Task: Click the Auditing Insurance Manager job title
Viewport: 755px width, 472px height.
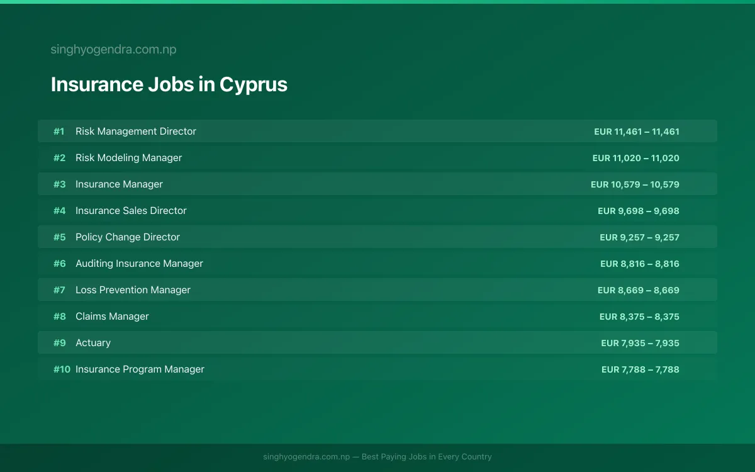Action: tap(139, 264)
